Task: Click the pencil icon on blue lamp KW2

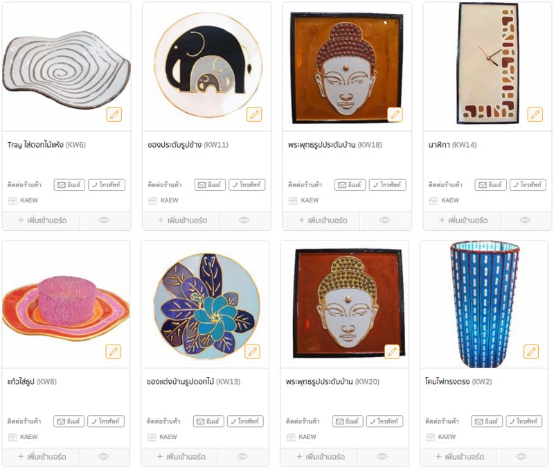Action: [x=531, y=351]
